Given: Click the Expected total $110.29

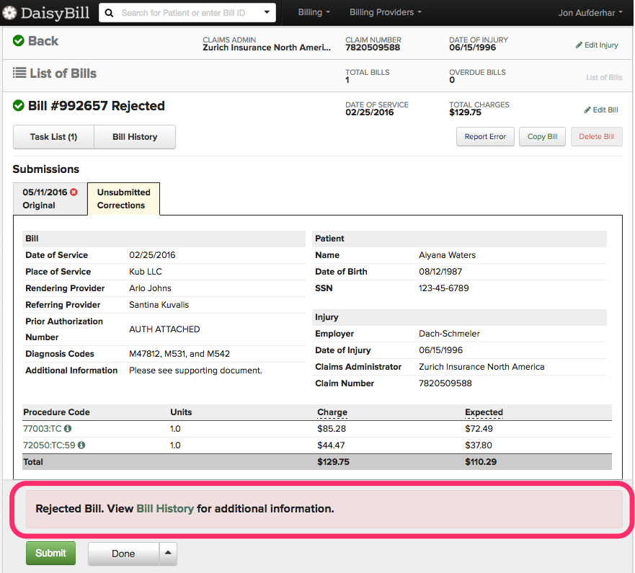Looking at the screenshot, I should click(x=481, y=461).
